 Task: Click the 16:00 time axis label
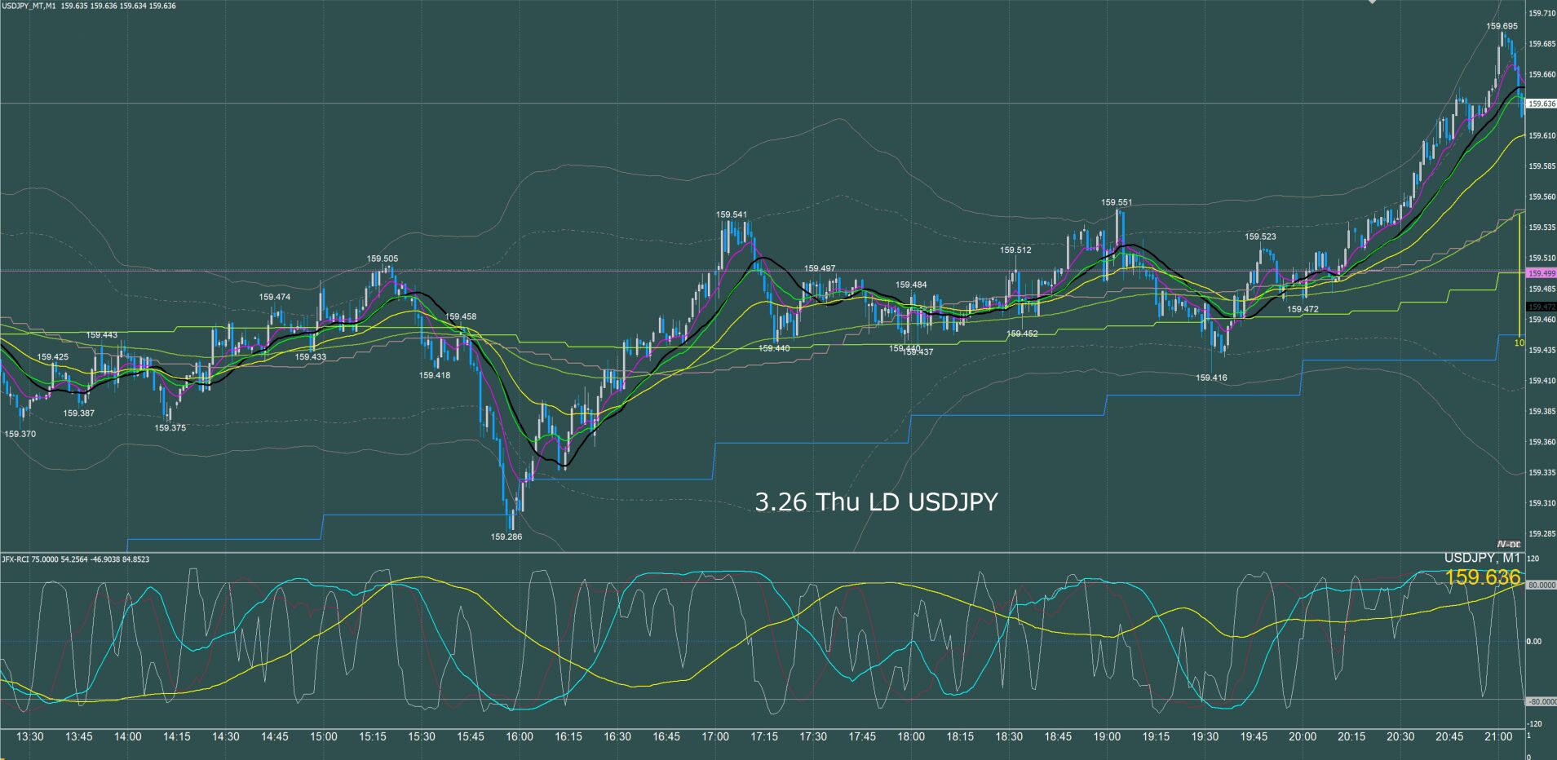[x=520, y=737]
